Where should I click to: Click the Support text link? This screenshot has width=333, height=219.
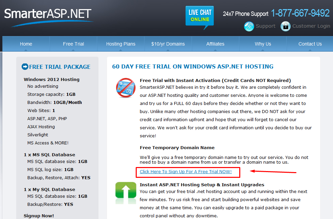point(265,26)
